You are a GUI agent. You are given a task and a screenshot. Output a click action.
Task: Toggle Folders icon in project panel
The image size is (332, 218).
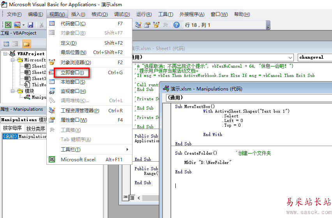(26, 44)
